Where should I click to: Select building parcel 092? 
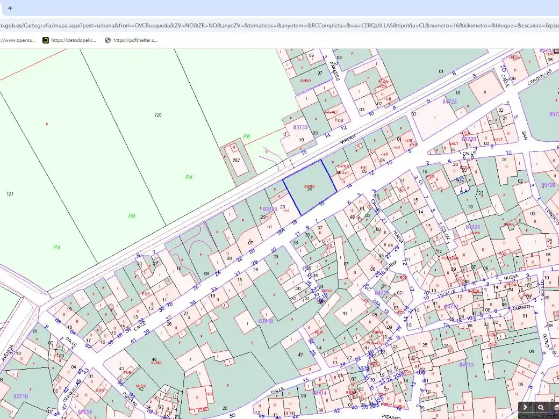tap(236, 160)
